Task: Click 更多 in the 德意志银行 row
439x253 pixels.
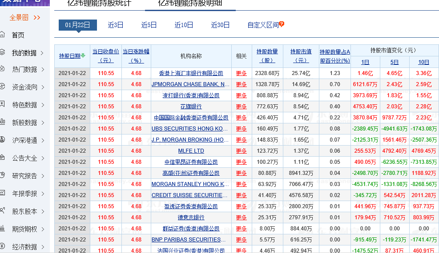Action: pos(241,217)
